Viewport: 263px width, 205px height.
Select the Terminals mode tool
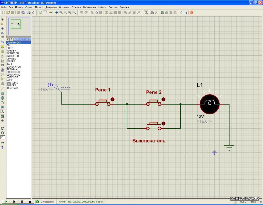pyautogui.click(x=2, y=52)
